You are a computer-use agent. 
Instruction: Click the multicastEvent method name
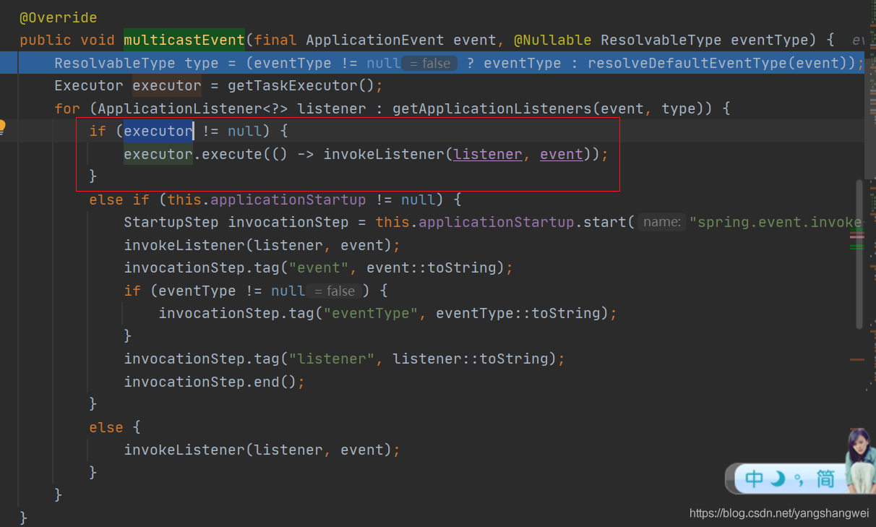click(184, 40)
